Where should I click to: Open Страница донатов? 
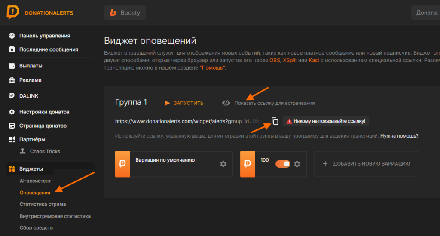43,126
